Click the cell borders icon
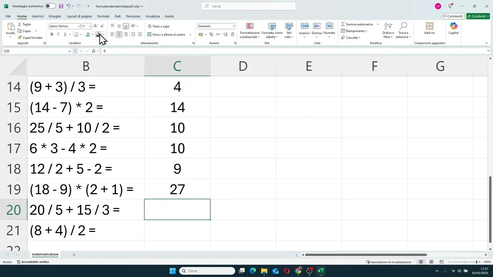The height and width of the screenshot is (277, 493). click(x=76, y=35)
